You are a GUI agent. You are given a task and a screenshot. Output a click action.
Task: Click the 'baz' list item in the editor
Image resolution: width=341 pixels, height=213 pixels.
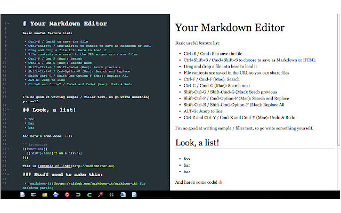(x=31, y=127)
